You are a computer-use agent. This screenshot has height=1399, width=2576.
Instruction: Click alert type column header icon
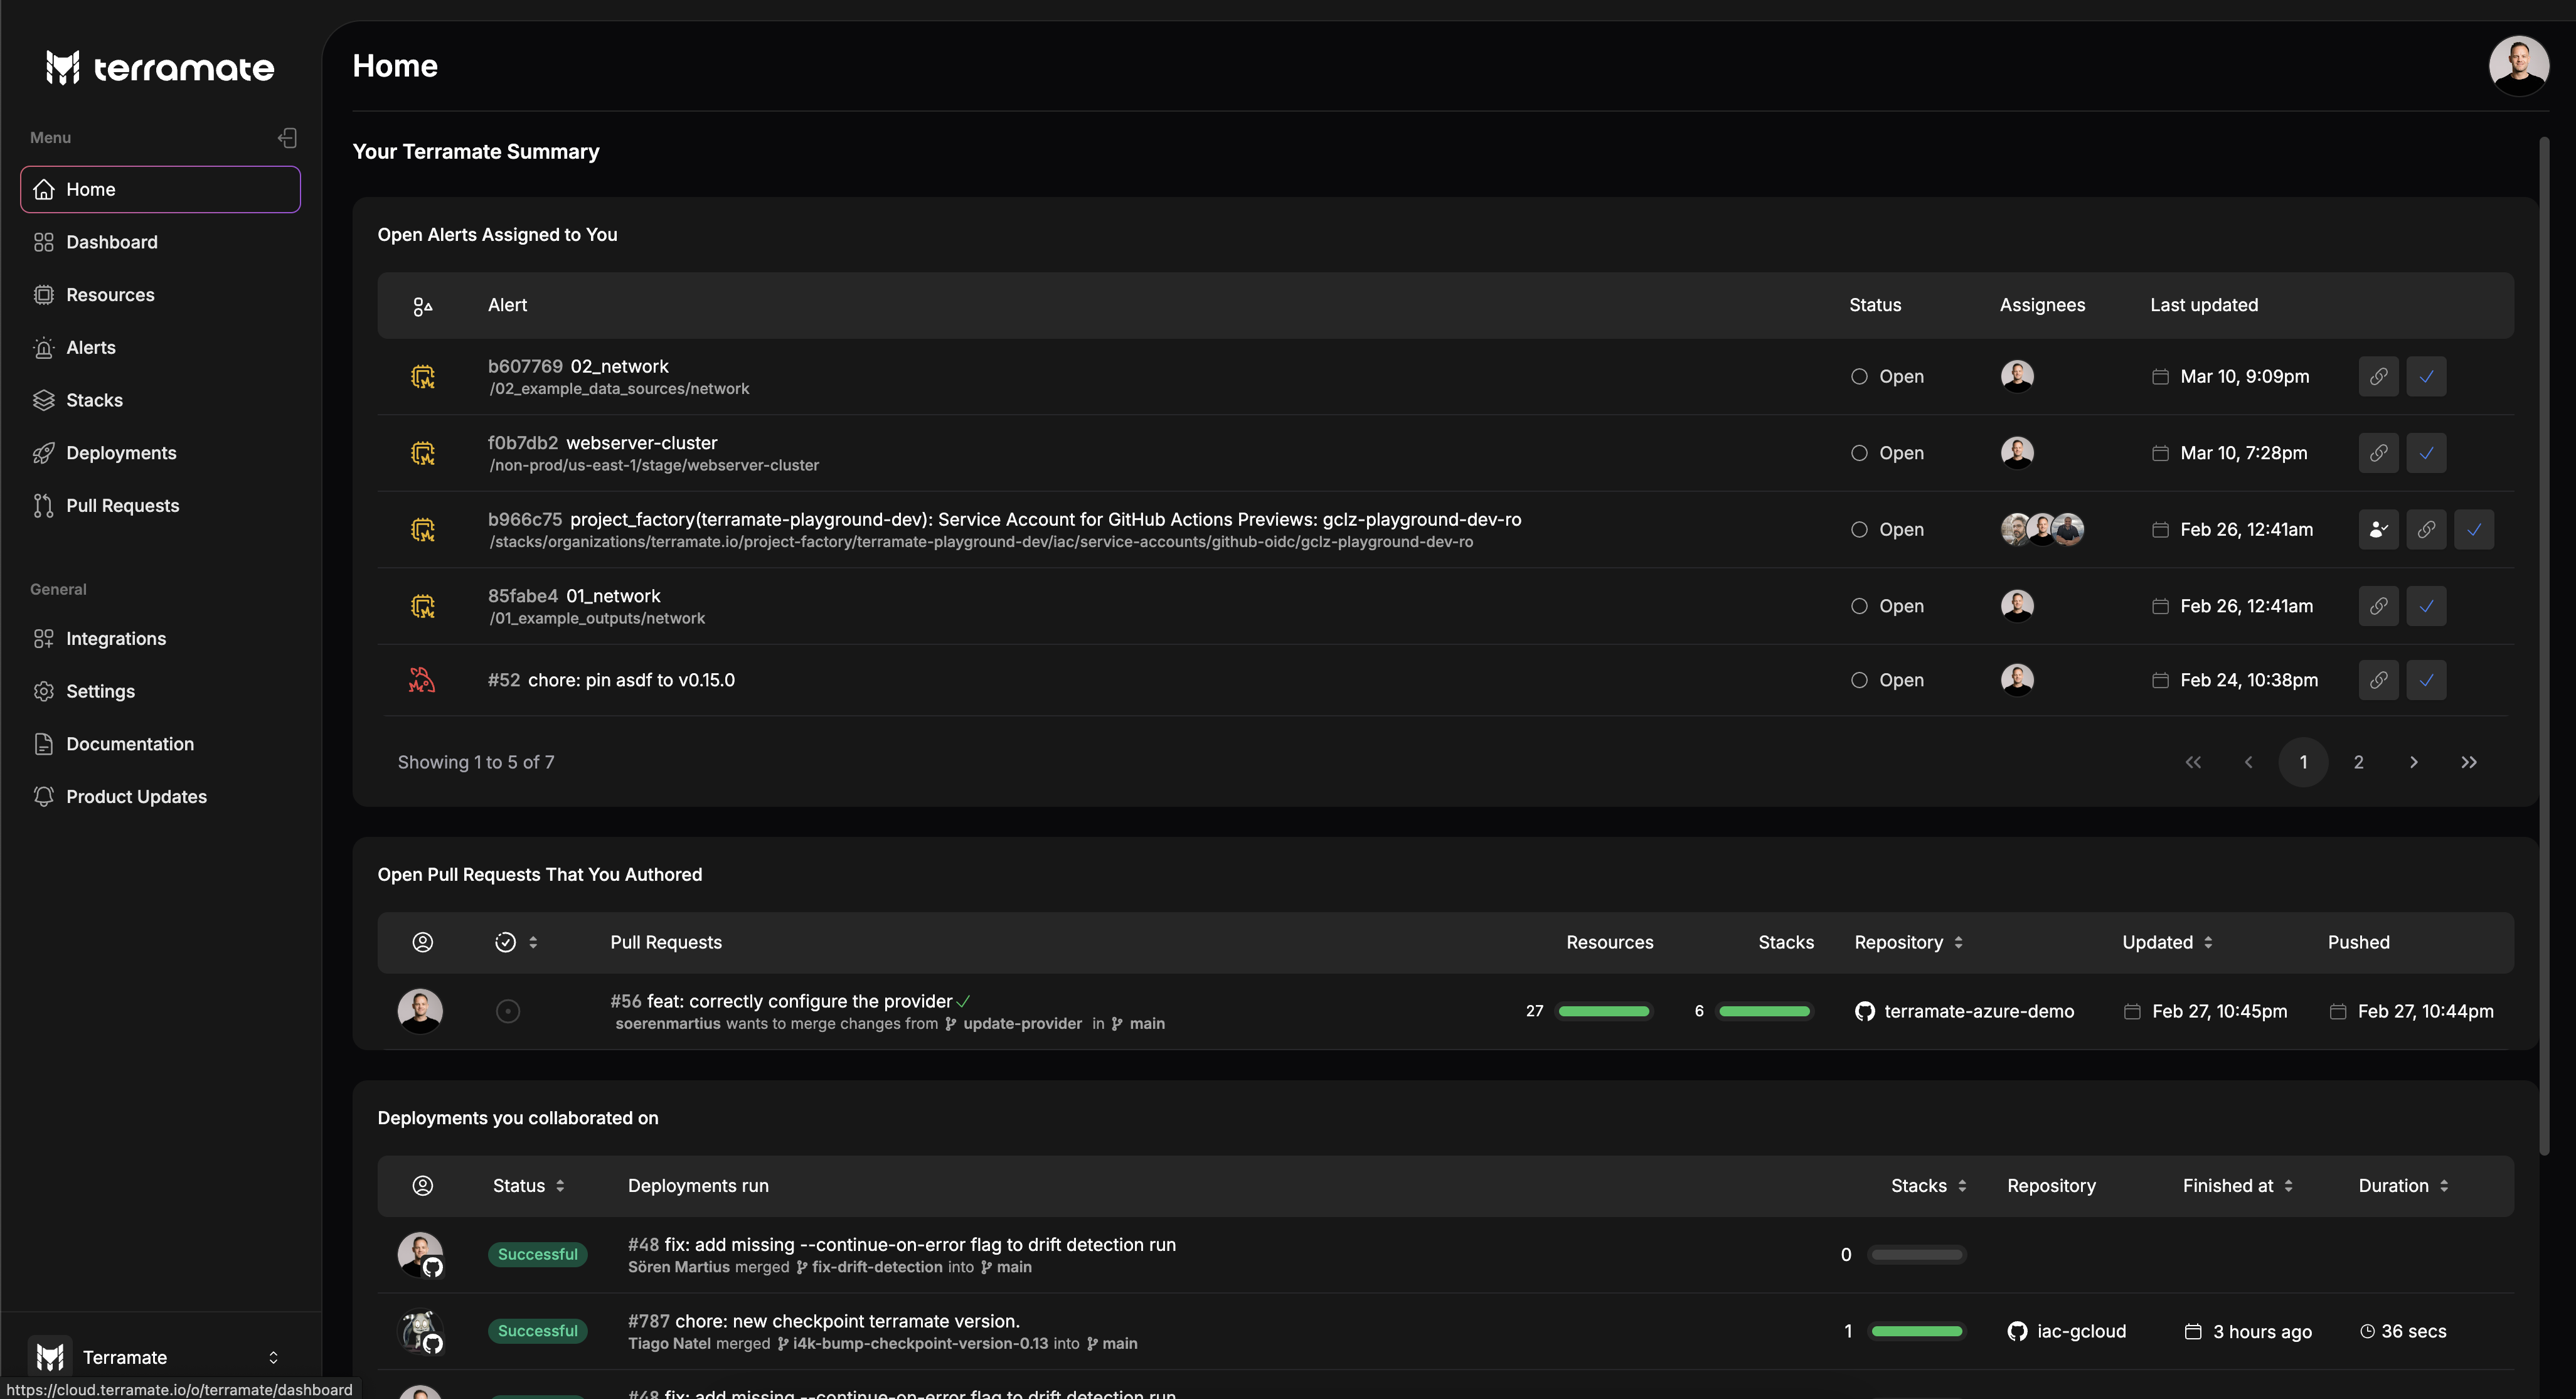(423, 306)
